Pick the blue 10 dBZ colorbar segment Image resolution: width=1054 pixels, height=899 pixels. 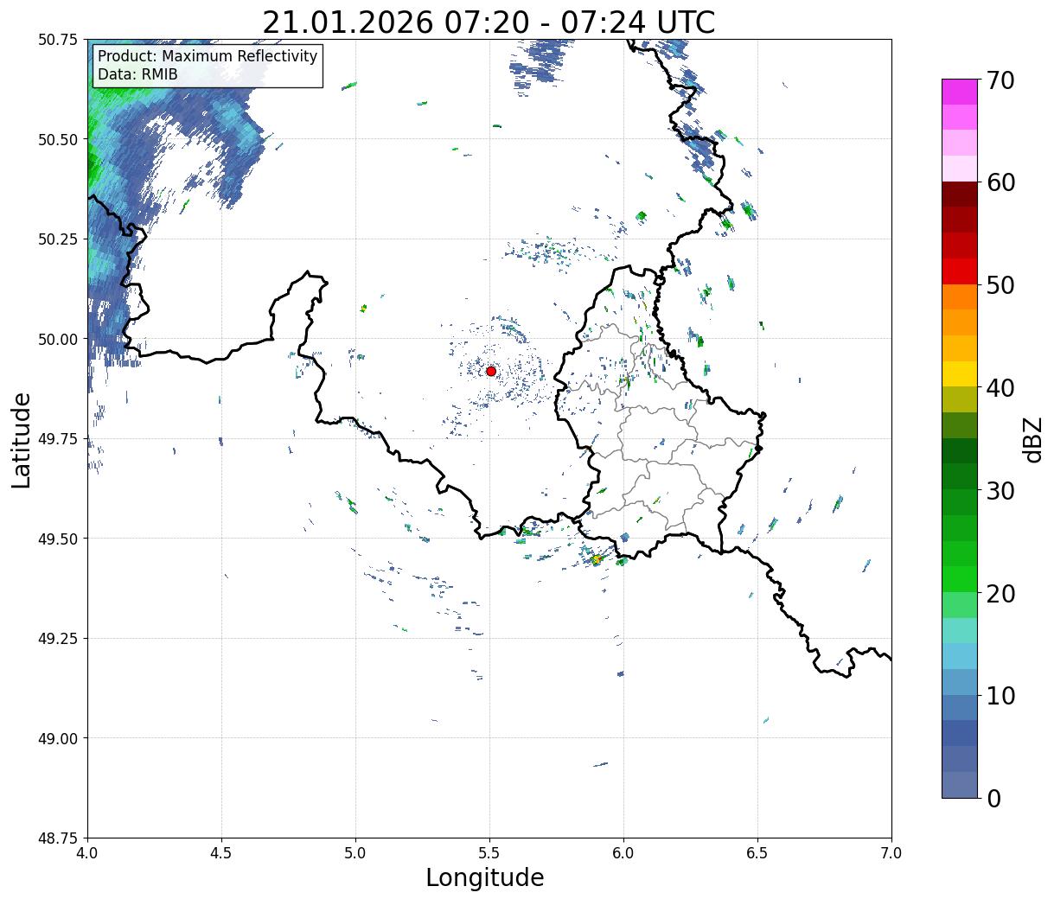(x=960, y=682)
